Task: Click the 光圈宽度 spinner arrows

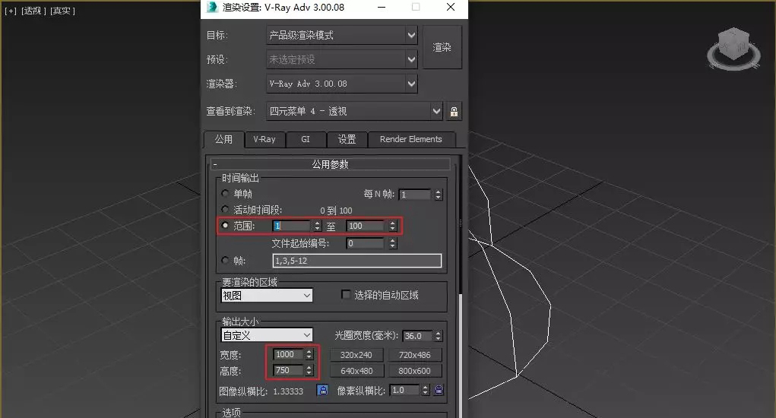Action: pos(438,336)
